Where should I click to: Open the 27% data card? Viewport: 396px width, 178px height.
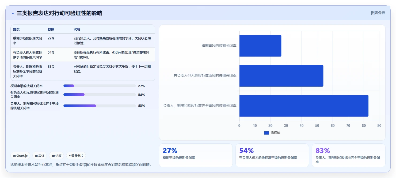[196, 155]
